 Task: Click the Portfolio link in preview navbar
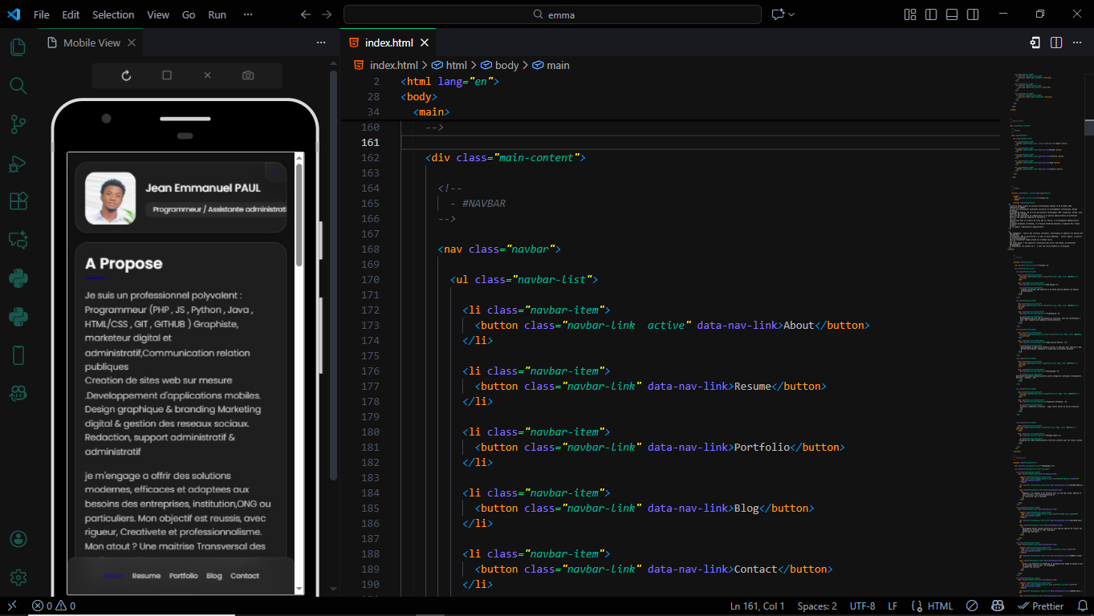[x=183, y=576]
